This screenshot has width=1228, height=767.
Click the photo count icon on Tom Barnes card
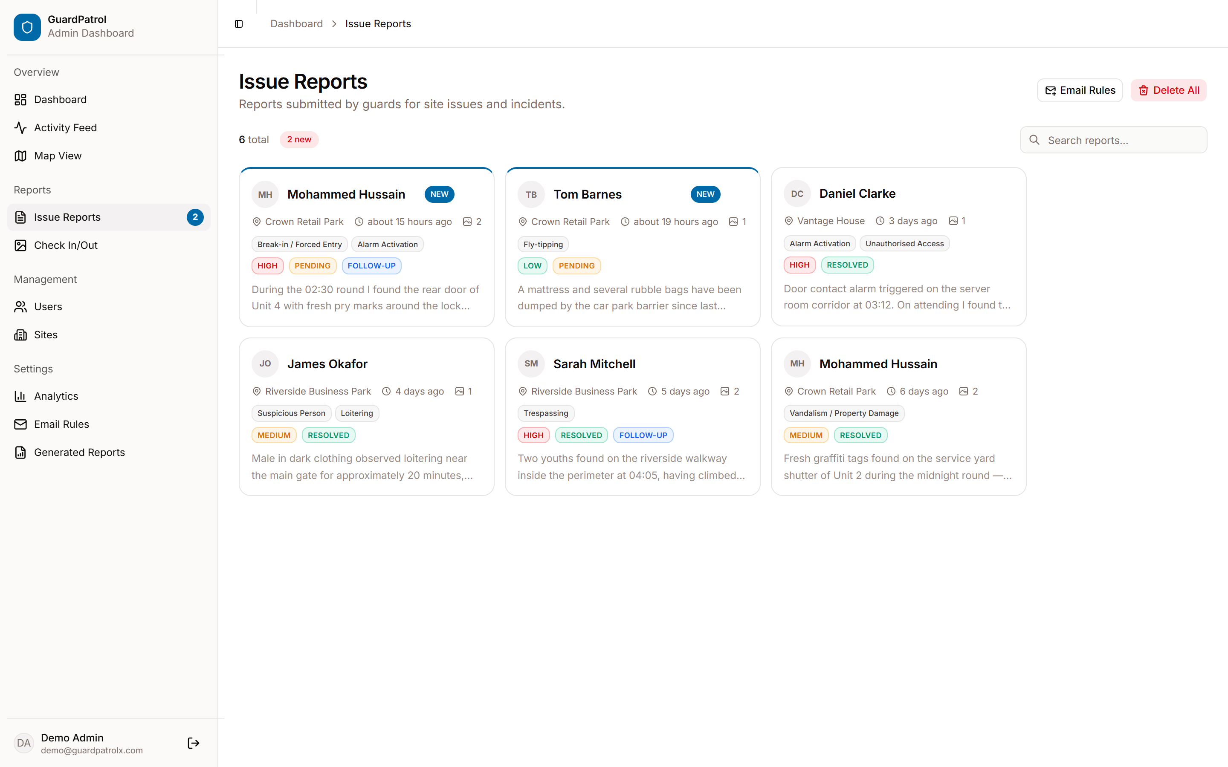click(733, 222)
